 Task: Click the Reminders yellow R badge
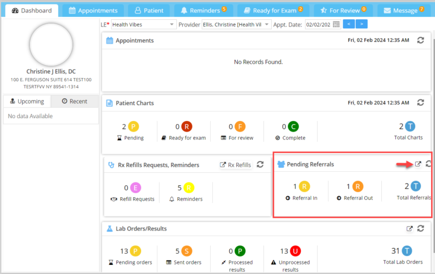click(x=189, y=188)
